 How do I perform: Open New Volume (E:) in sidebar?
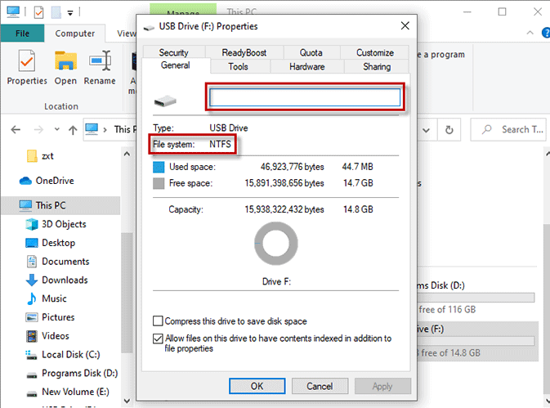[67, 392]
